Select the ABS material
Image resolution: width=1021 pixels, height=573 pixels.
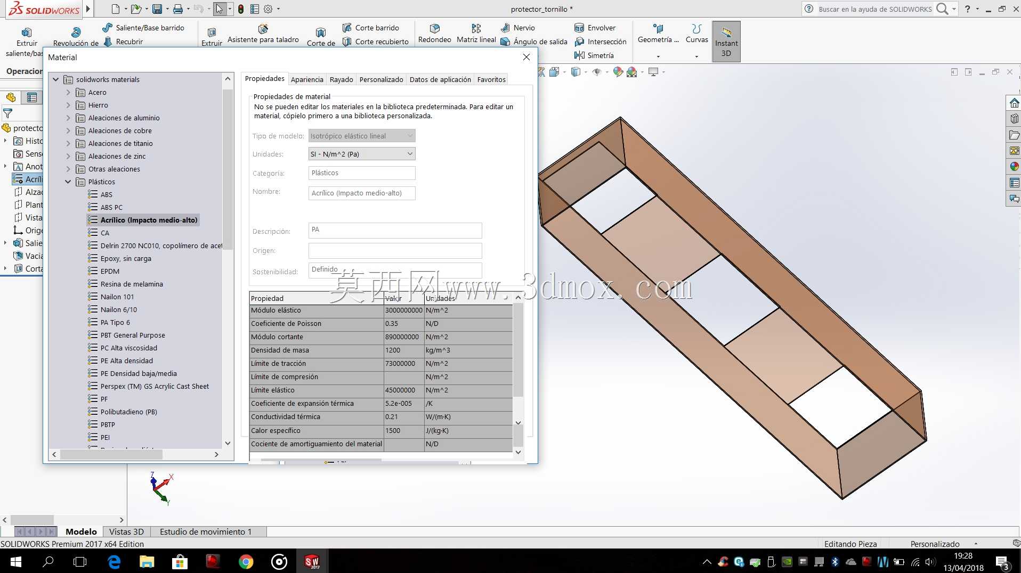coord(106,194)
